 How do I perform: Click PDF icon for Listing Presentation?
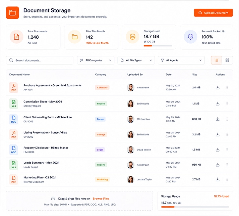[14, 134]
